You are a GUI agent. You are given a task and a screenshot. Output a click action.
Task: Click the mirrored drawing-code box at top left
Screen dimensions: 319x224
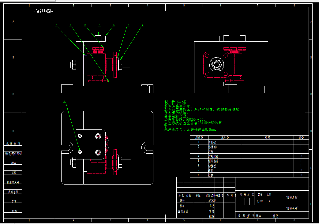pyautogui.click(x=44, y=11)
